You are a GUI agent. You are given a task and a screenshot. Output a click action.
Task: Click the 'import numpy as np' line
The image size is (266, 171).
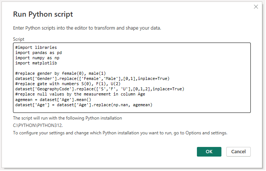pyautogui.click(x=37, y=58)
